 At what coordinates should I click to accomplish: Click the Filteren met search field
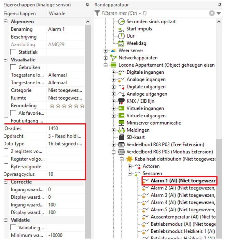point(154,13)
